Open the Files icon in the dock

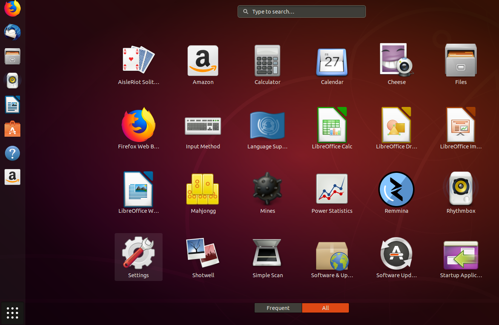click(x=12, y=56)
